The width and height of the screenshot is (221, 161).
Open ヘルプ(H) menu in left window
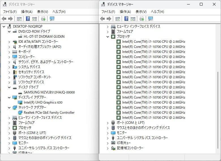point(59,12)
